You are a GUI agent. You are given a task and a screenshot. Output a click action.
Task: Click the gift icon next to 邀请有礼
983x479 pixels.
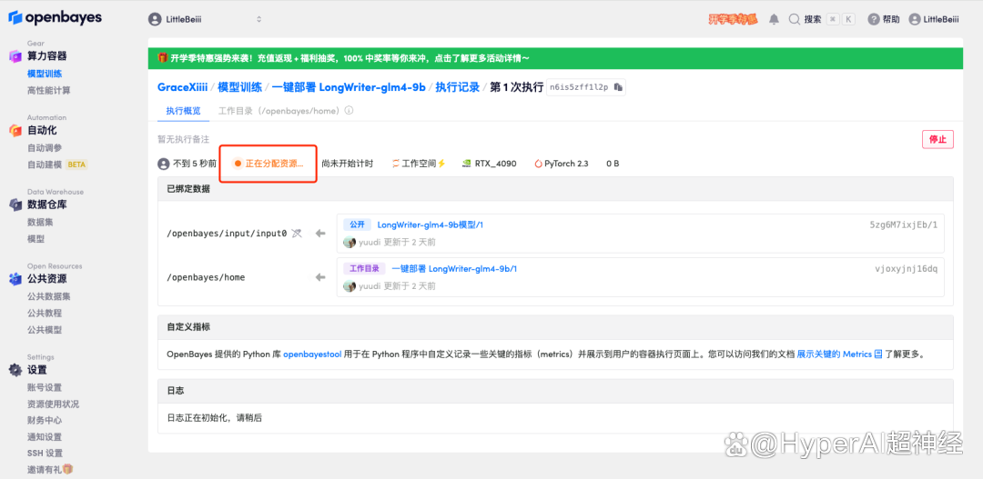(67, 469)
